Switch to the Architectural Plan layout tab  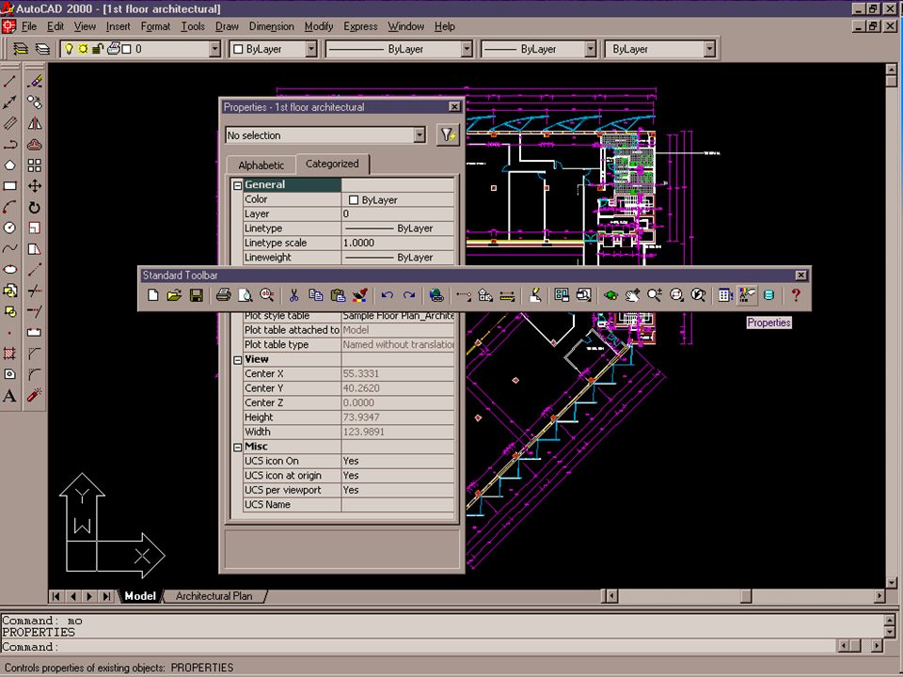tap(214, 596)
